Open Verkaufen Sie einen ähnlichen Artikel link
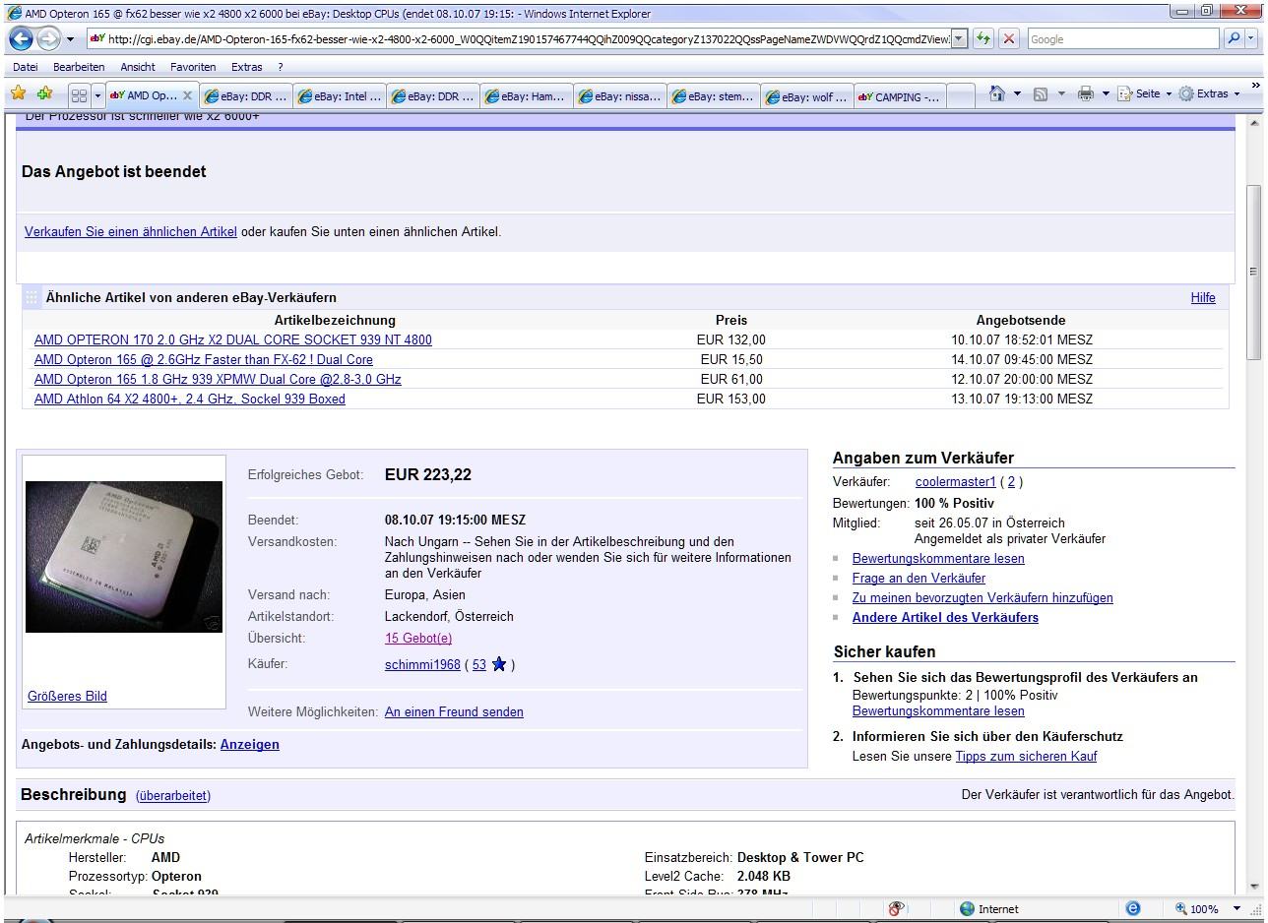This screenshot has width=1268, height=923. (x=131, y=232)
